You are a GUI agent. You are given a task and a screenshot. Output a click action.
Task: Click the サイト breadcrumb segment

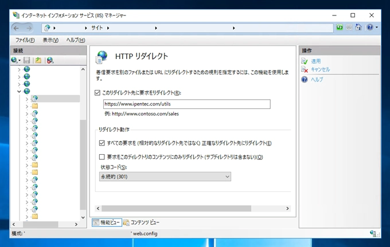click(97, 28)
